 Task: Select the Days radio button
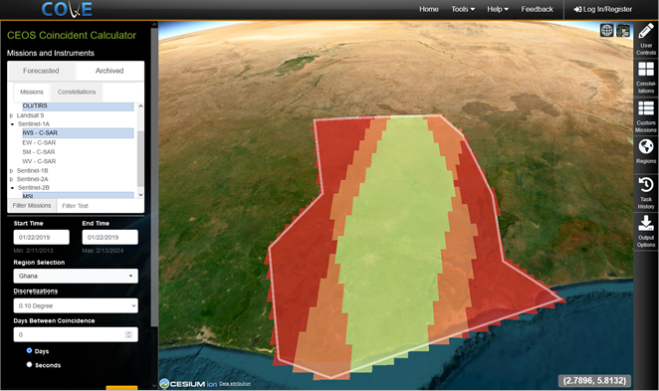(x=29, y=350)
